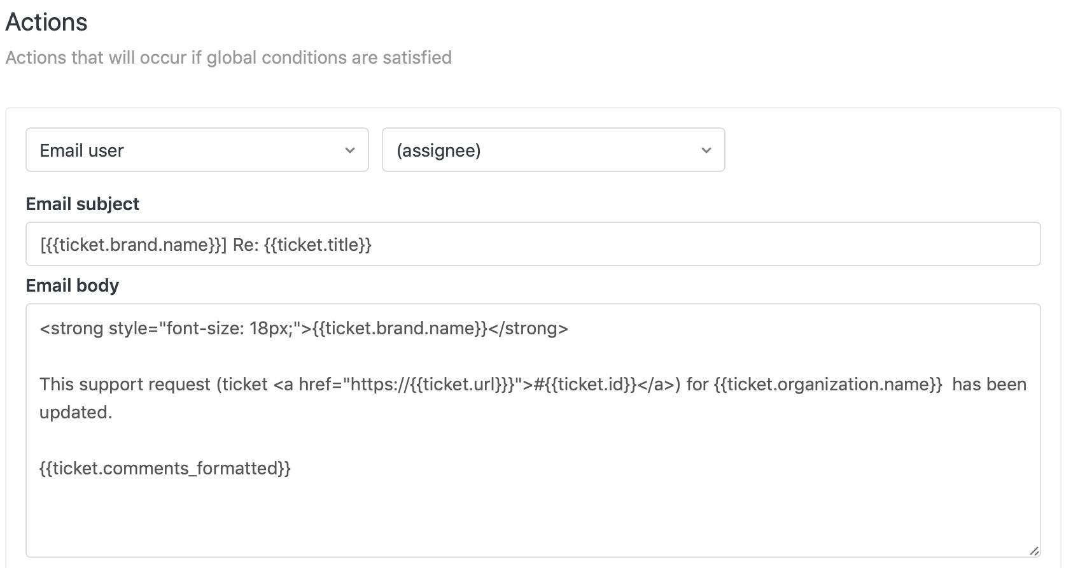Click the Email body label

[72, 286]
